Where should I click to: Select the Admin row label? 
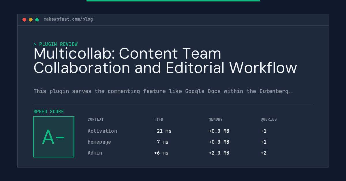[x=95, y=153]
